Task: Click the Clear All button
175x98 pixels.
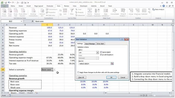Action: [81, 77]
